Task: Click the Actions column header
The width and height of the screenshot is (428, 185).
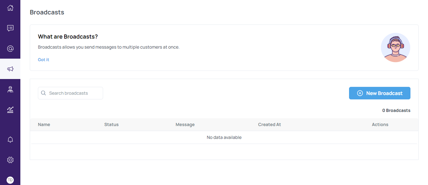Action: (380, 124)
